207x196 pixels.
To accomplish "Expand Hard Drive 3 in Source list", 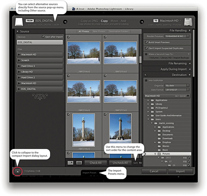I will tap(19, 66).
